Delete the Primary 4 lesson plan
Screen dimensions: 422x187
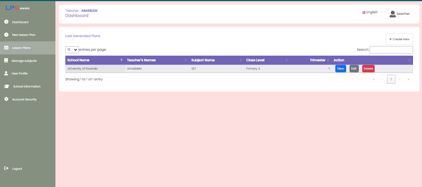(368, 69)
